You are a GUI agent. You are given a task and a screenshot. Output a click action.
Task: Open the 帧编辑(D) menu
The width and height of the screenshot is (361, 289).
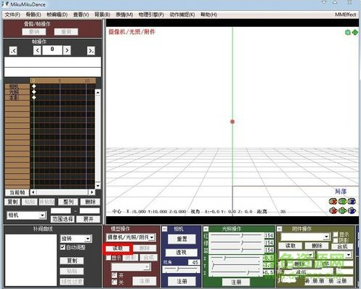[x=57, y=15]
